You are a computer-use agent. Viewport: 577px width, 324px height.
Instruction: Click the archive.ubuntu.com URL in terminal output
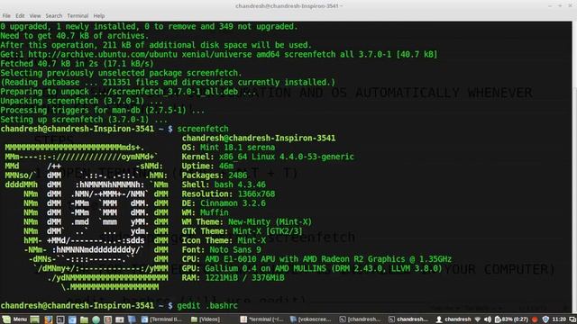(102, 54)
